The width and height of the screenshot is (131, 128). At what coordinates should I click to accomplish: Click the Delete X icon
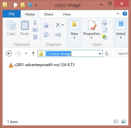(x=58, y=25)
